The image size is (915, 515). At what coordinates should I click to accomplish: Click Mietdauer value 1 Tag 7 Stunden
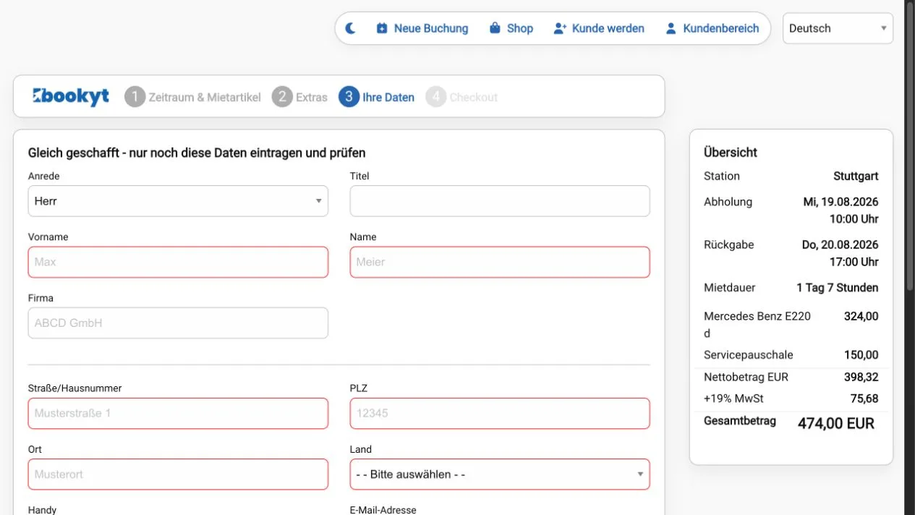tap(838, 287)
